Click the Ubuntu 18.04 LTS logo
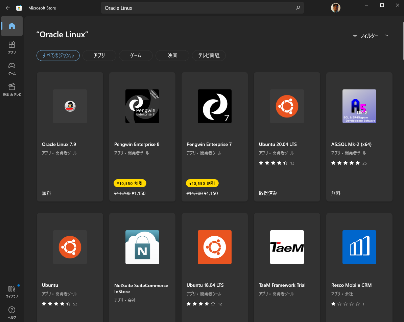Image resolution: width=404 pixels, height=322 pixels. point(215,247)
